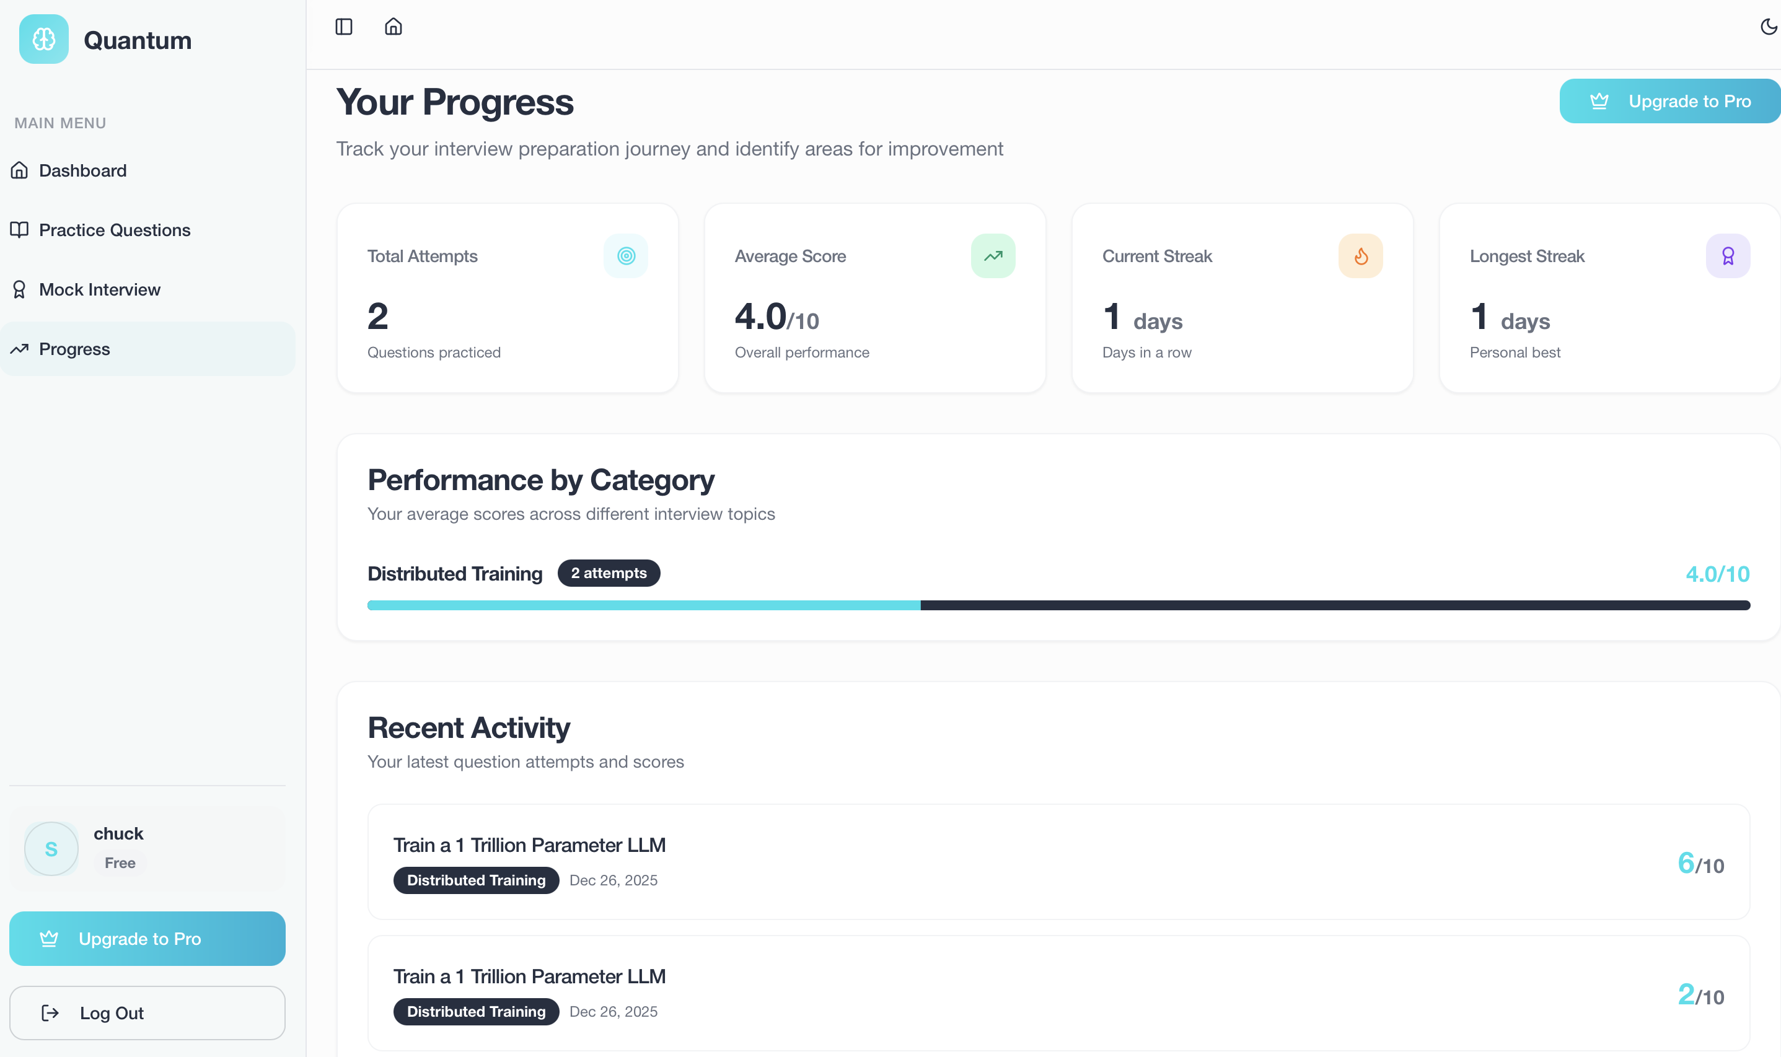
Task: Toggle dark mode moon icon
Action: click(x=1768, y=27)
